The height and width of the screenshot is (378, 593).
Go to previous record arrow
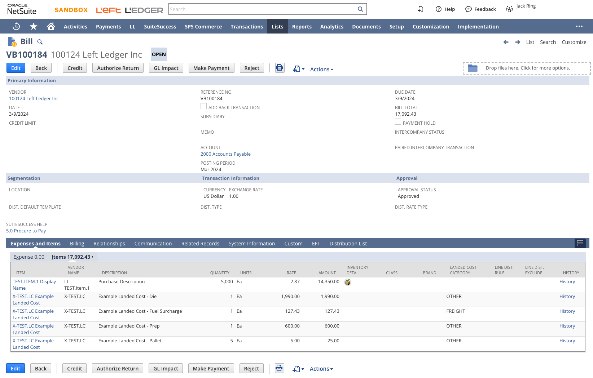pyautogui.click(x=506, y=42)
